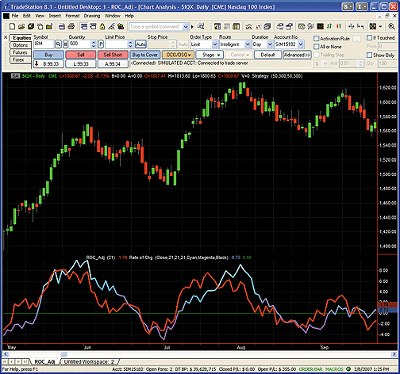Click the red-blue zigzag lines toolbar icon
400x374 pixels.
coord(248,26)
